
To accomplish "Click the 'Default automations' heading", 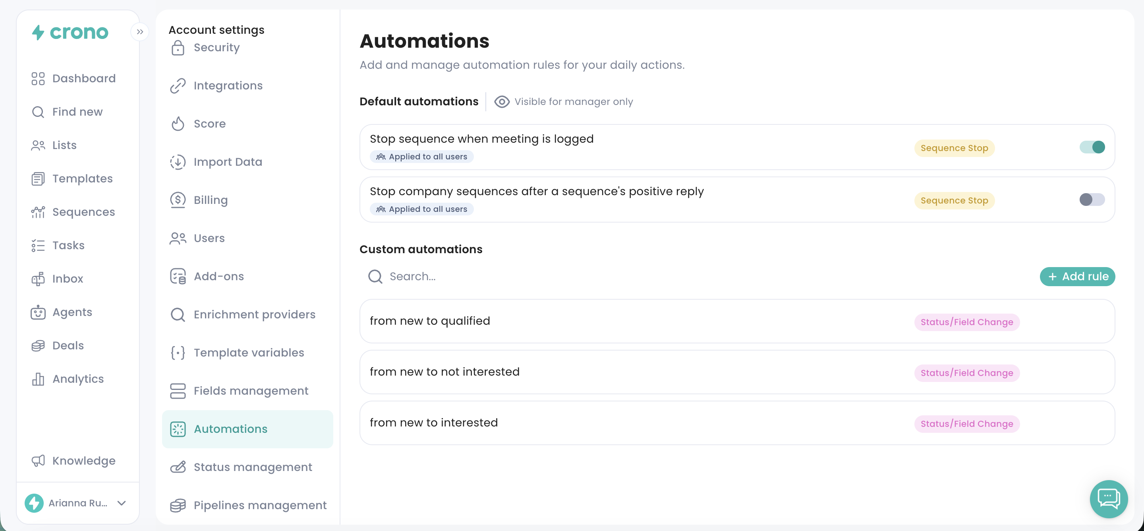I will [419, 102].
